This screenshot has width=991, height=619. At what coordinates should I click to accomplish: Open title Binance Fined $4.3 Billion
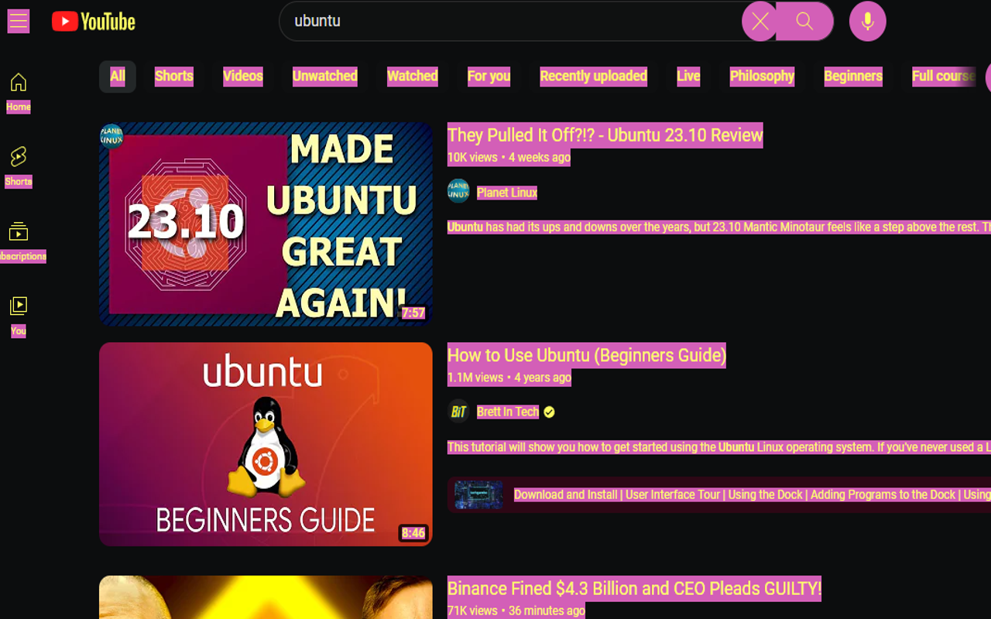634,589
